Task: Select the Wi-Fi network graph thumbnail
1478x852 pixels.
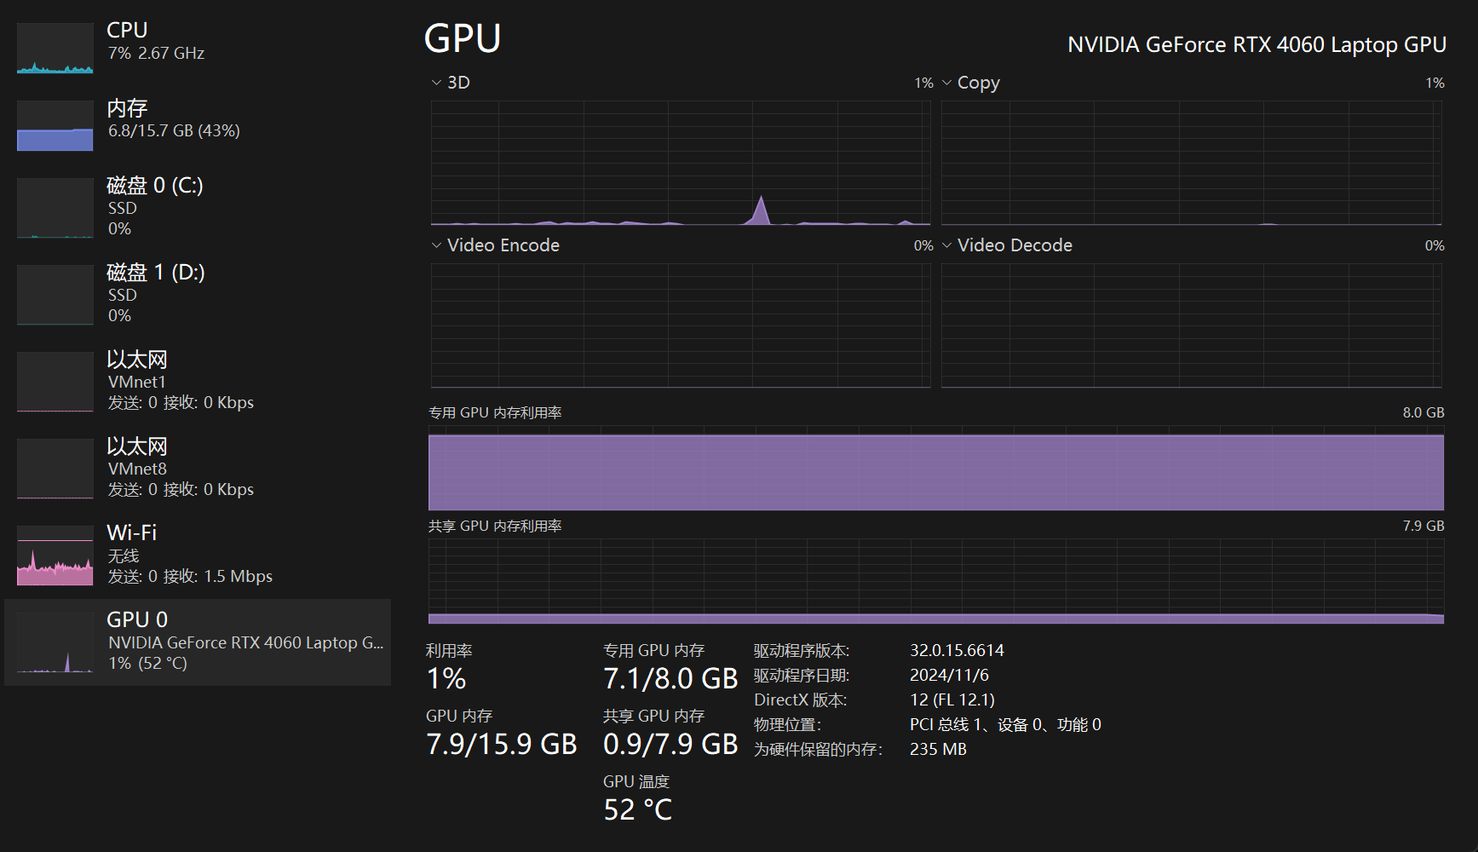Action: [55, 556]
